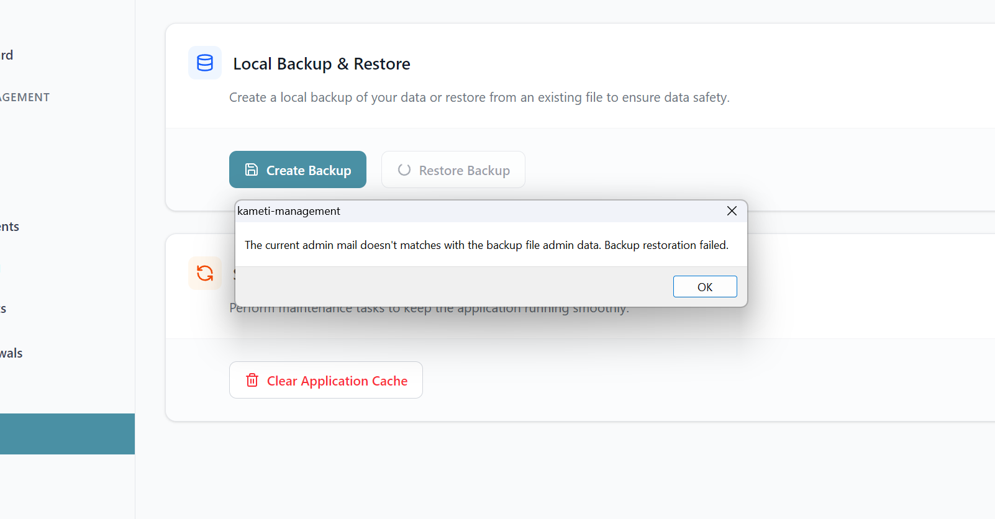Click the save disk icon in Create Backup

point(252,169)
